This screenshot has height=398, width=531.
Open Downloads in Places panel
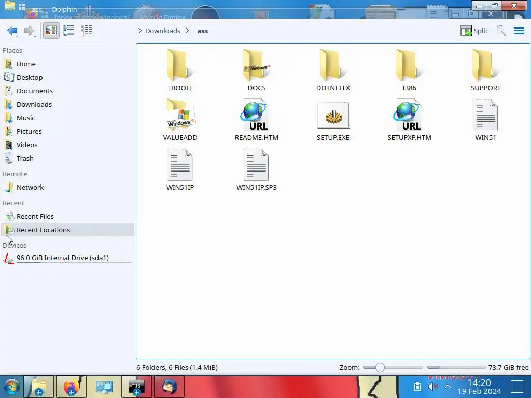pos(67,104)
